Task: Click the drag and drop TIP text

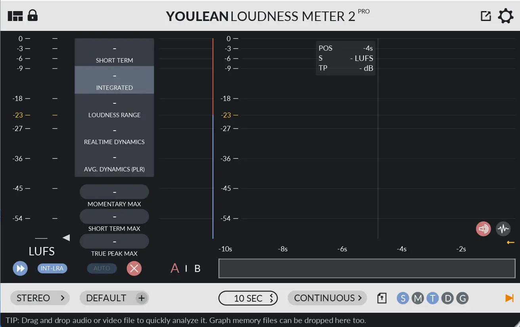Action: (186, 320)
